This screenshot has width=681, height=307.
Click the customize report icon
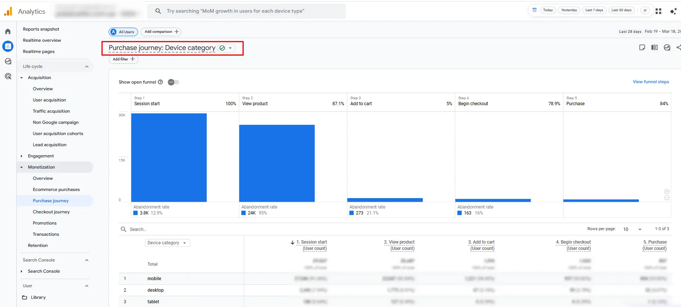tap(642, 47)
